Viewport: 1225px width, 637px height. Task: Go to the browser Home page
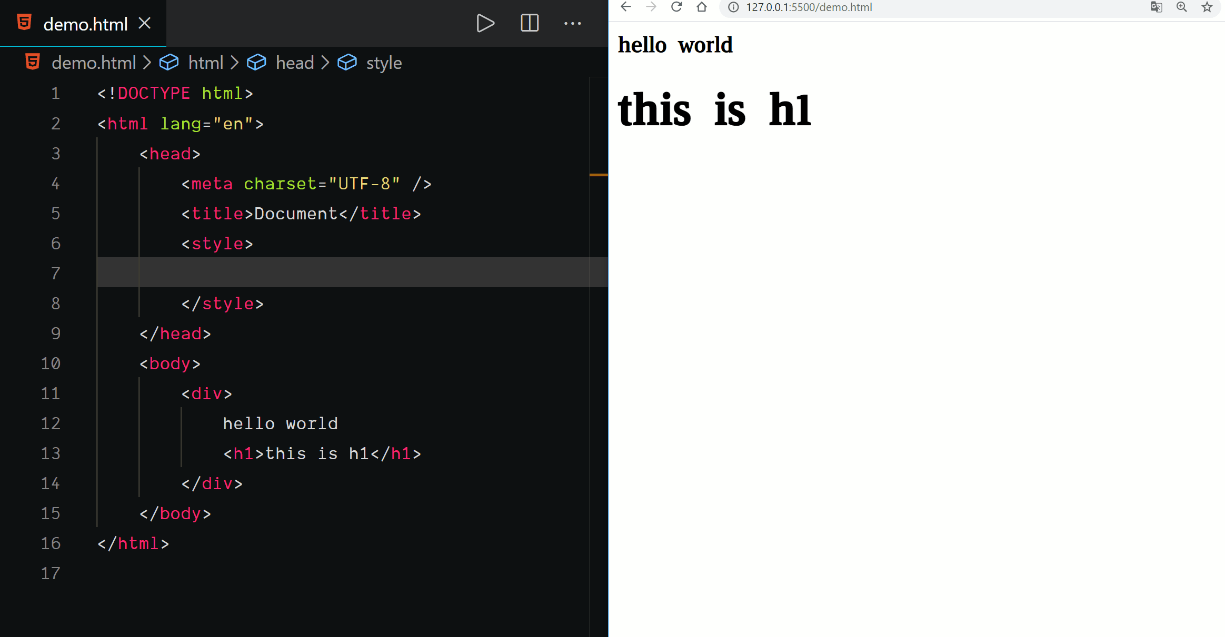pyautogui.click(x=702, y=7)
